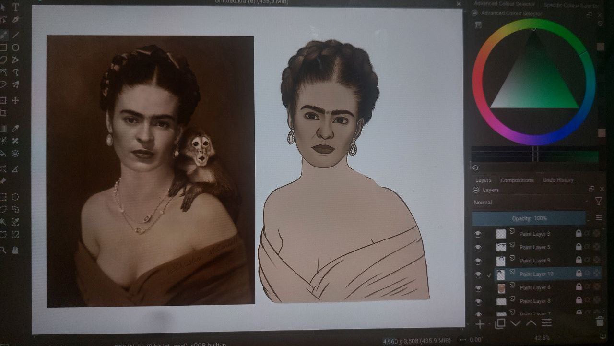
Task: Select the Crop tool
Action: [x=3, y=113]
